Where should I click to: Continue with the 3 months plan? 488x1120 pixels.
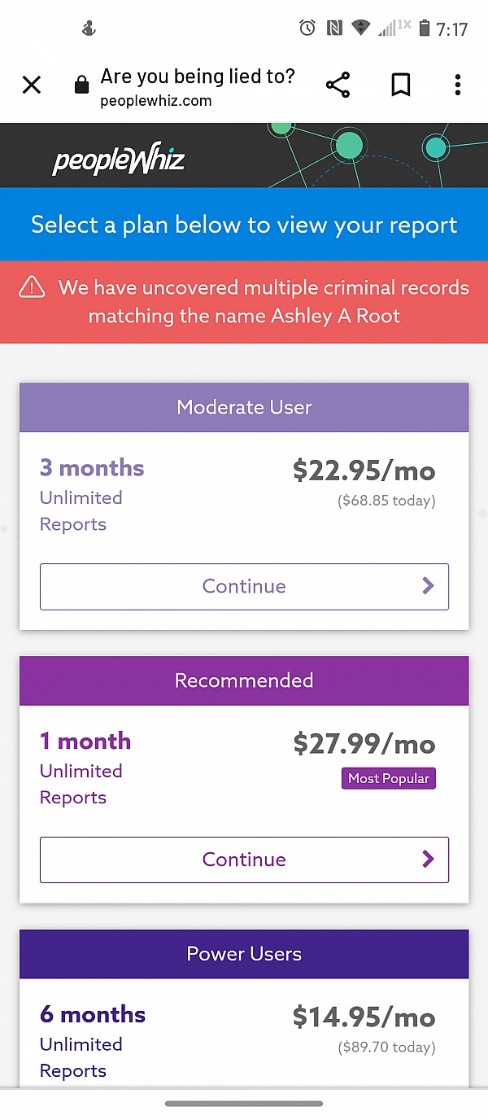coord(244,586)
